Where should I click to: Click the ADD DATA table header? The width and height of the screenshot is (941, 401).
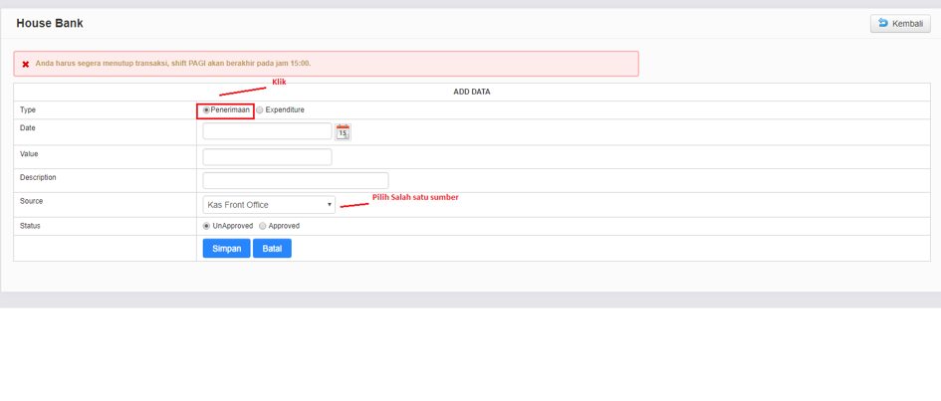pos(471,92)
